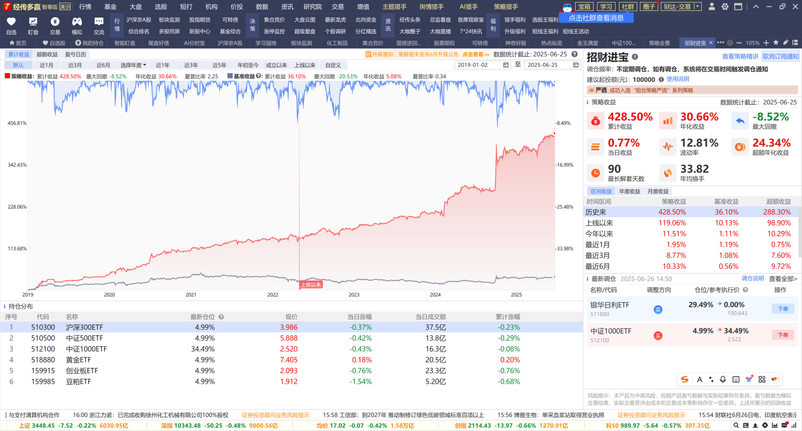Viewport: 802px width, 431px height.
Task: Select 年度收益 view toggle
Action: click(629, 191)
